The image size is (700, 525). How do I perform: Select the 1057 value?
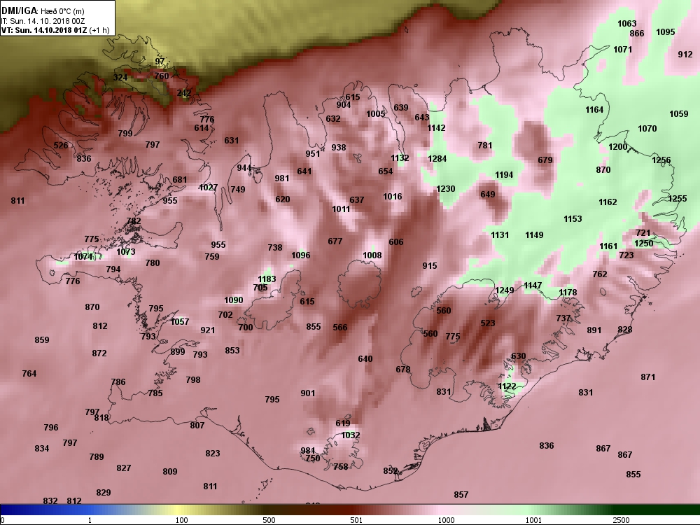[180, 321]
